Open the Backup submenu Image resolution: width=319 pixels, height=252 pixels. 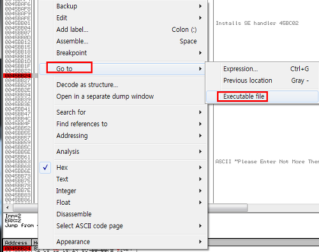123,6
